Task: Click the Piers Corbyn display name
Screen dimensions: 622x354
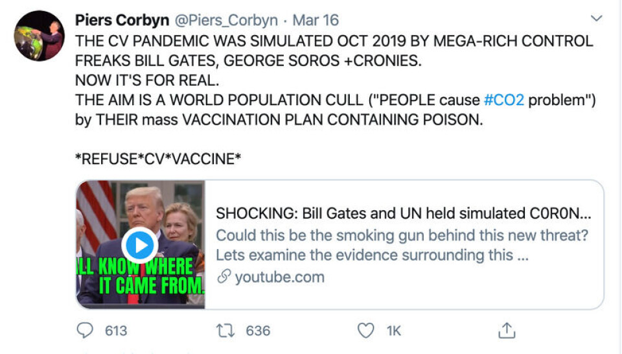Action: pyautogui.click(x=121, y=20)
